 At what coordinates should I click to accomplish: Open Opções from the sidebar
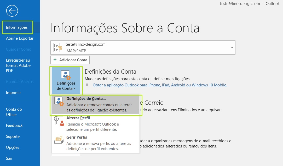point(13,147)
